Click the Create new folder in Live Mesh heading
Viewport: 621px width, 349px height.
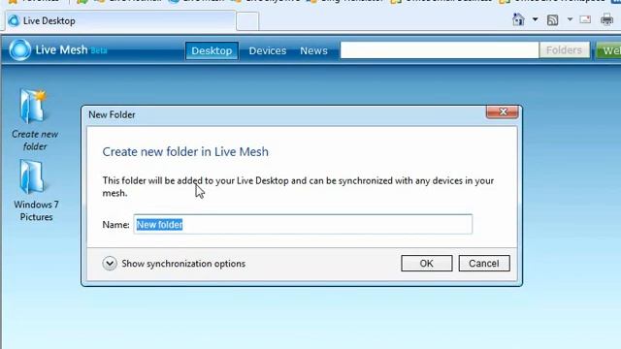pos(185,151)
